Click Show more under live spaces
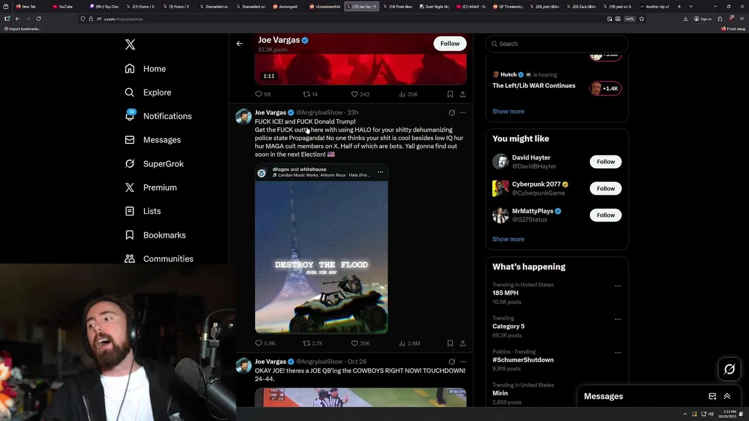The width and height of the screenshot is (749, 421). [508, 111]
